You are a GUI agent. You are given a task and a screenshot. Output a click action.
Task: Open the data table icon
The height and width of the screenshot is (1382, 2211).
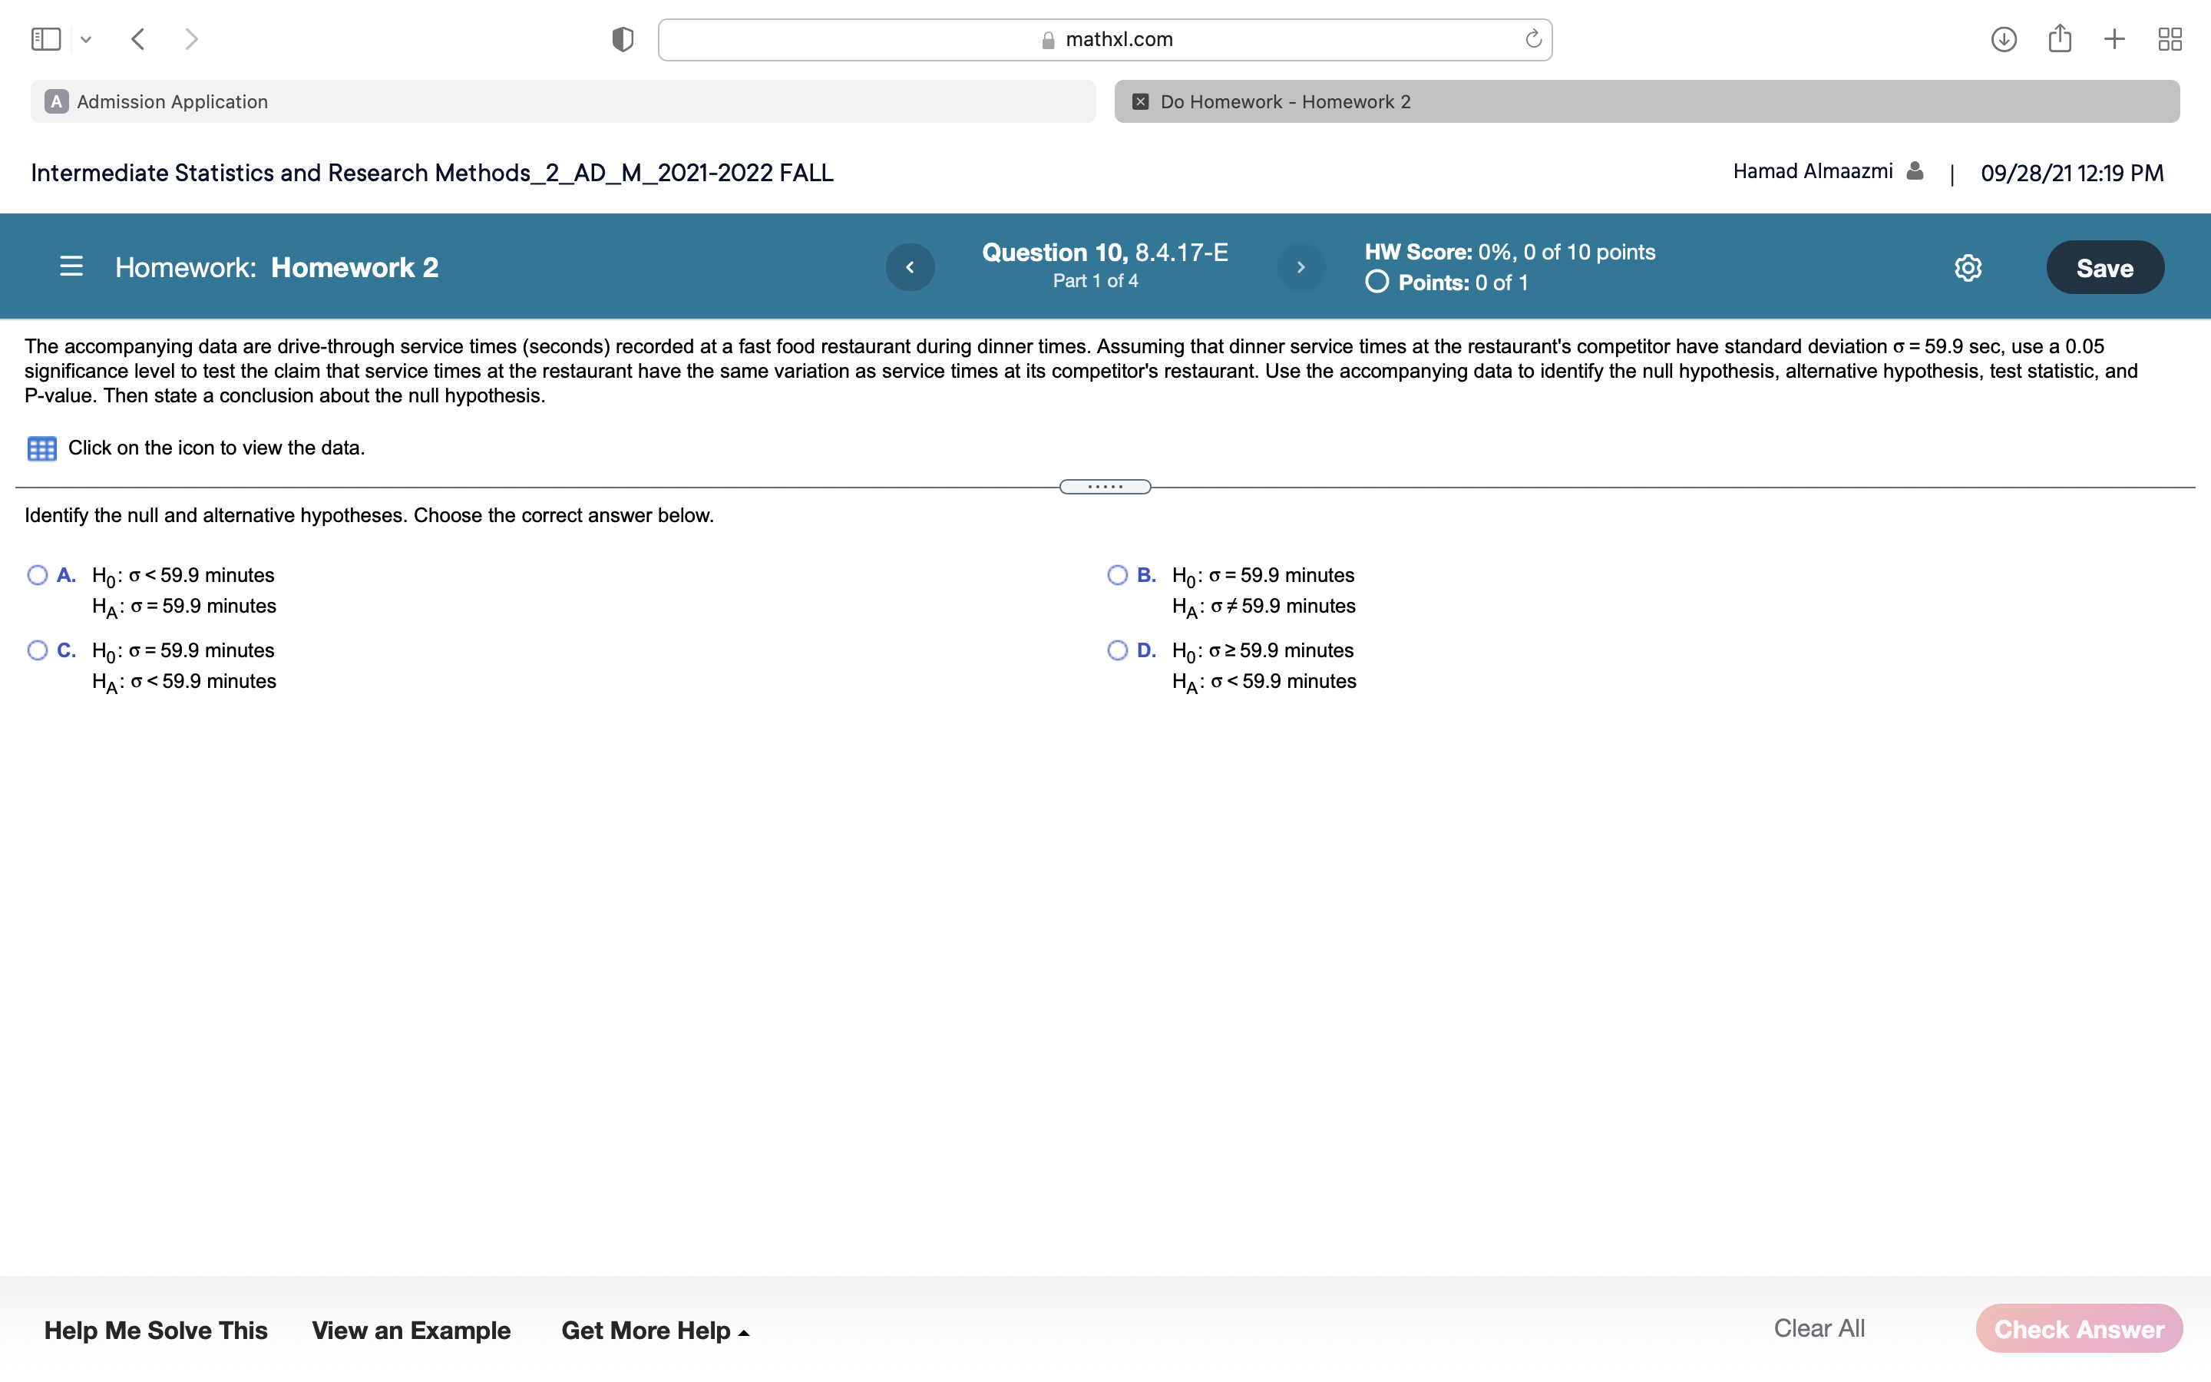coord(42,449)
